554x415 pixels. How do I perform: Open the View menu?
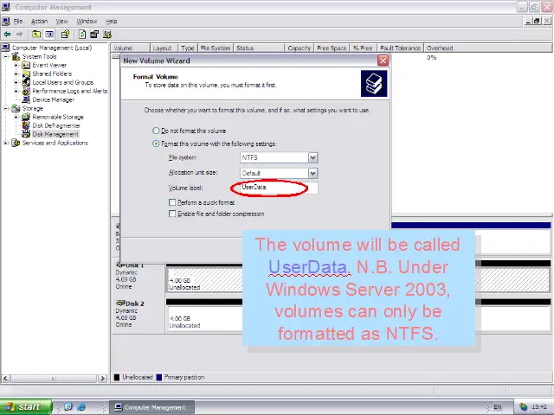(61, 21)
